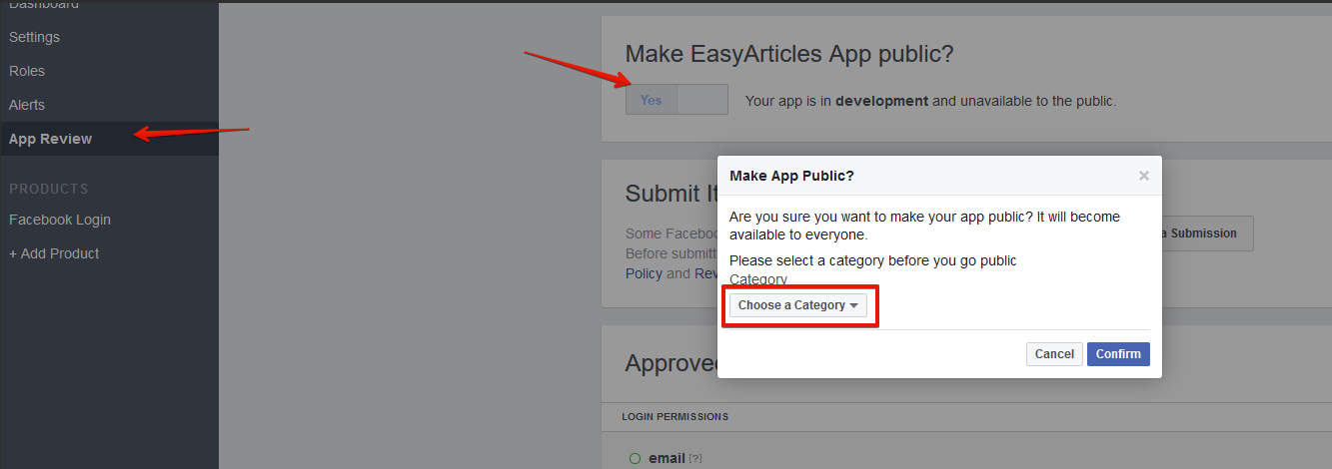
Task: Open Facebook Login product page
Action: pos(60,220)
